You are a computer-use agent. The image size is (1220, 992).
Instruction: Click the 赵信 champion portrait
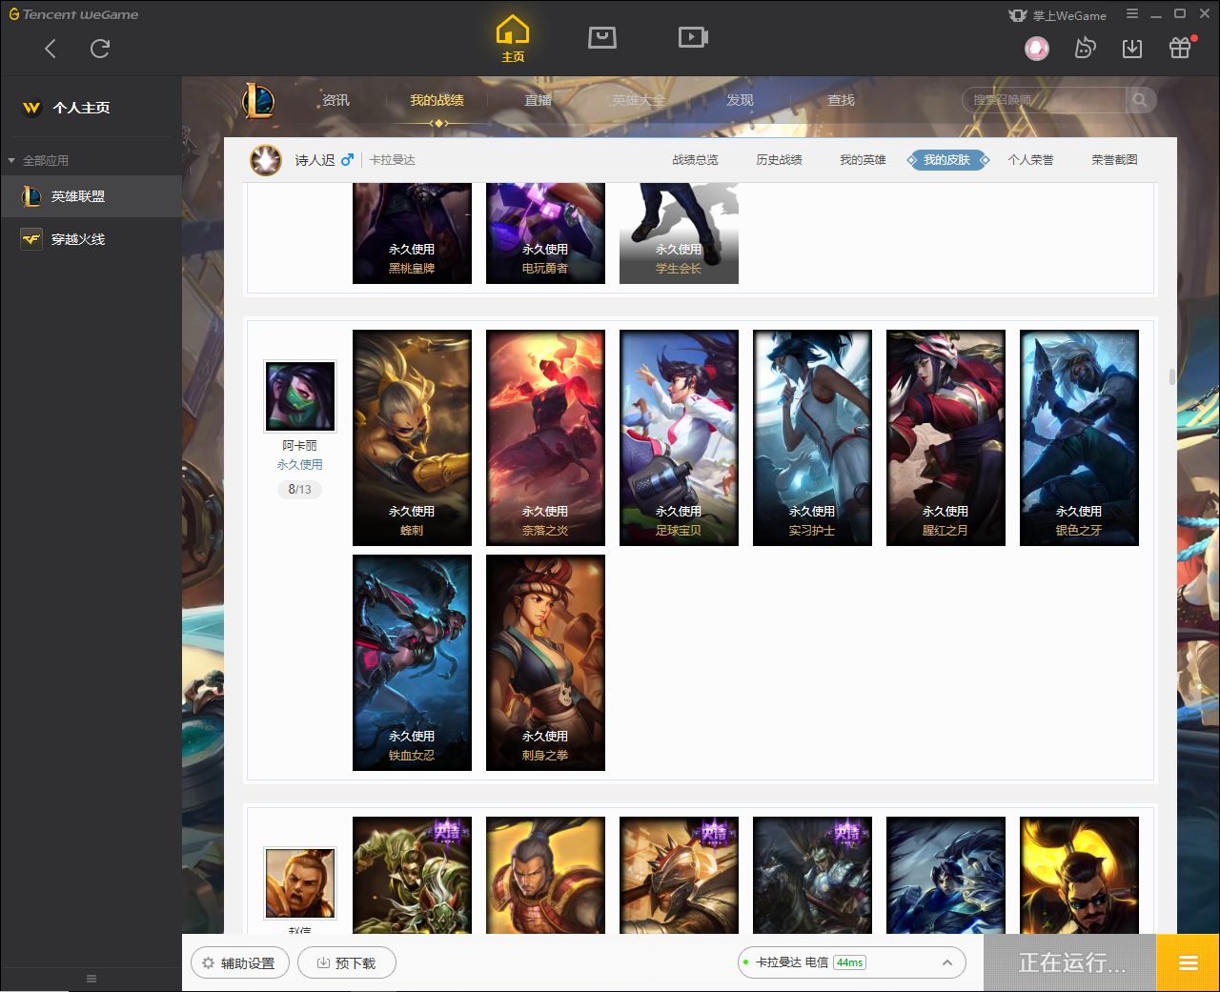pyautogui.click(x=300, y=883)
